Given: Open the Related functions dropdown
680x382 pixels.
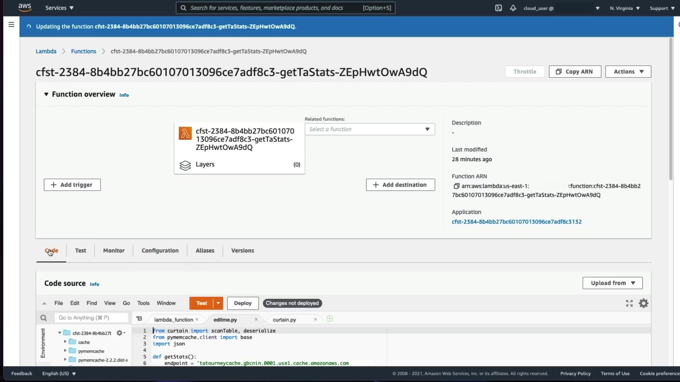Looking at the screenshot, I should pyautogui.click(x=369, y=129).
